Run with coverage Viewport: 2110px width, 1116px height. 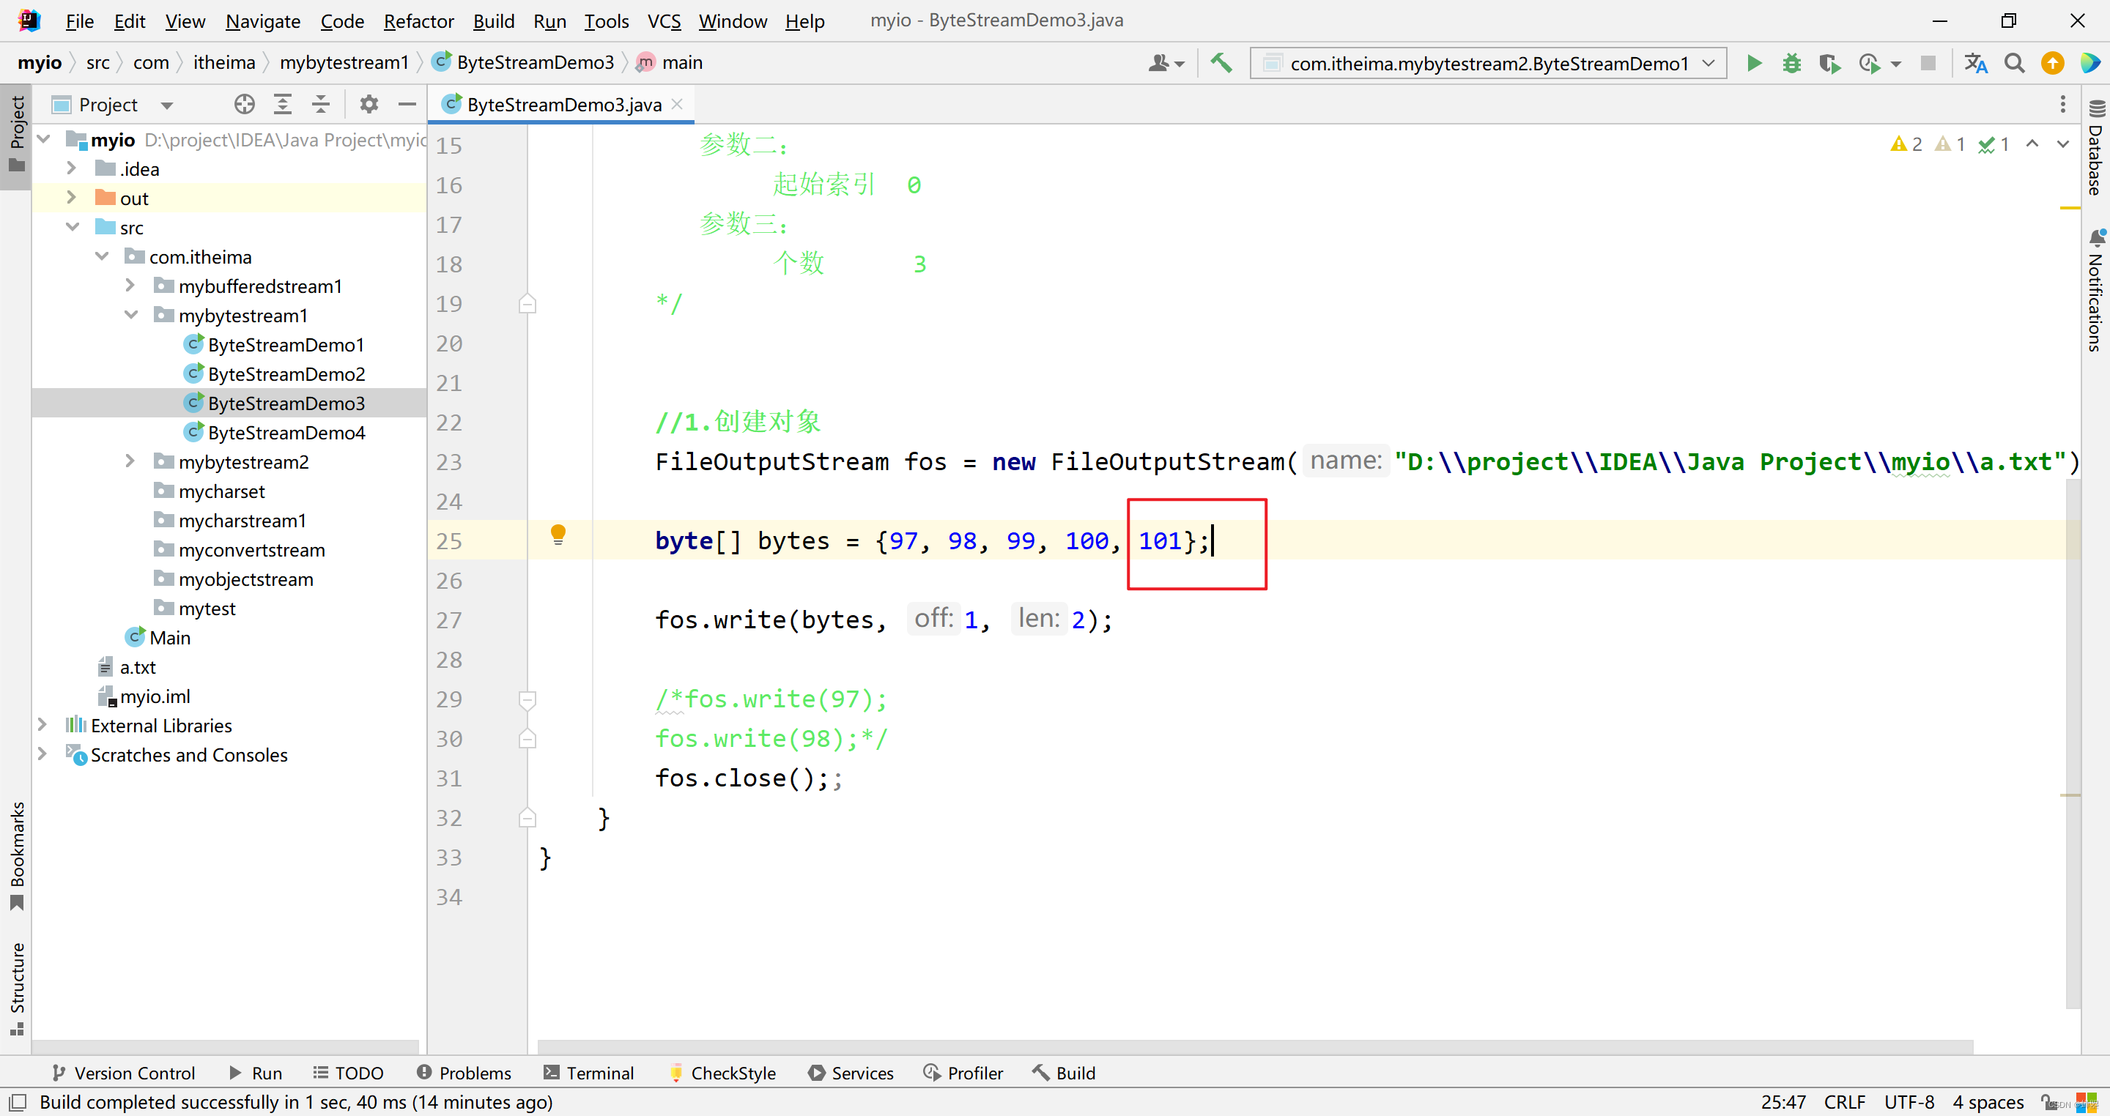pos(1829,62)
